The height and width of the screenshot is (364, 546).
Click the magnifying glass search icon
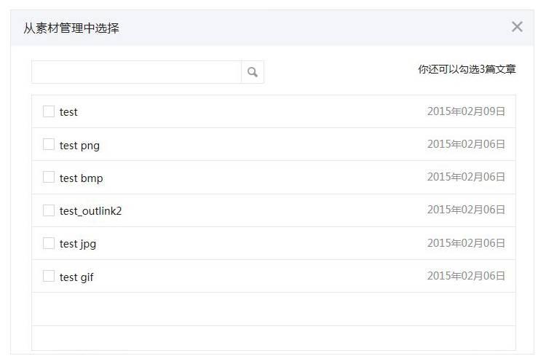pos(253,72)
